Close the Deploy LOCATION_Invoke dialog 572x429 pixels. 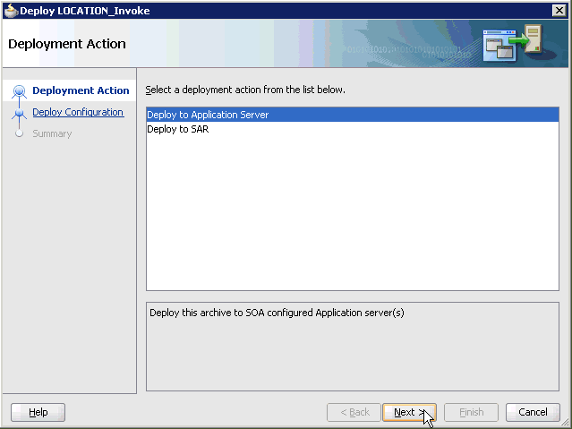click(559, 11)
